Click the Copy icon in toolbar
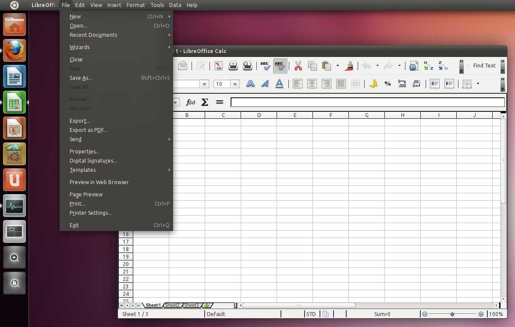 tap(312, 66)
